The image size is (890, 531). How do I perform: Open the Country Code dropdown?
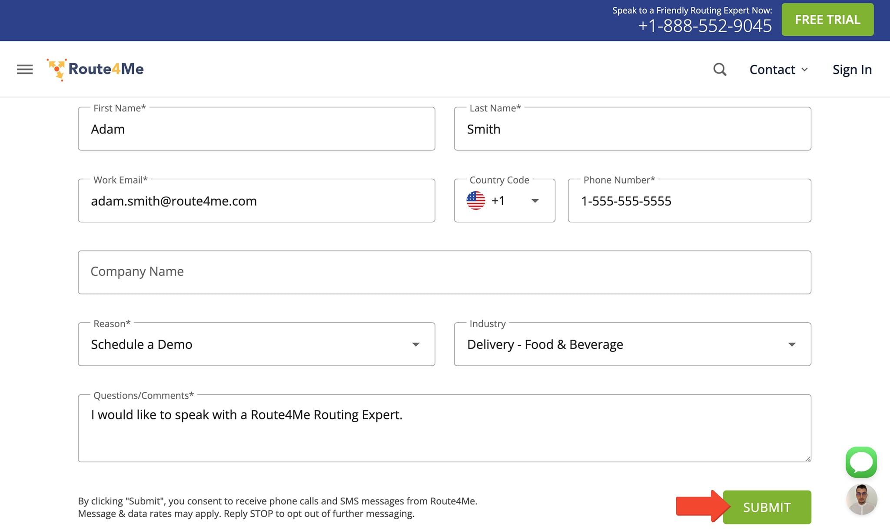[505, 200]
